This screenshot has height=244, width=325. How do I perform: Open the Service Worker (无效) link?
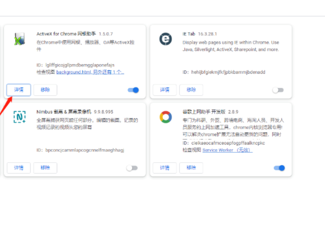[x=227, y=150]
